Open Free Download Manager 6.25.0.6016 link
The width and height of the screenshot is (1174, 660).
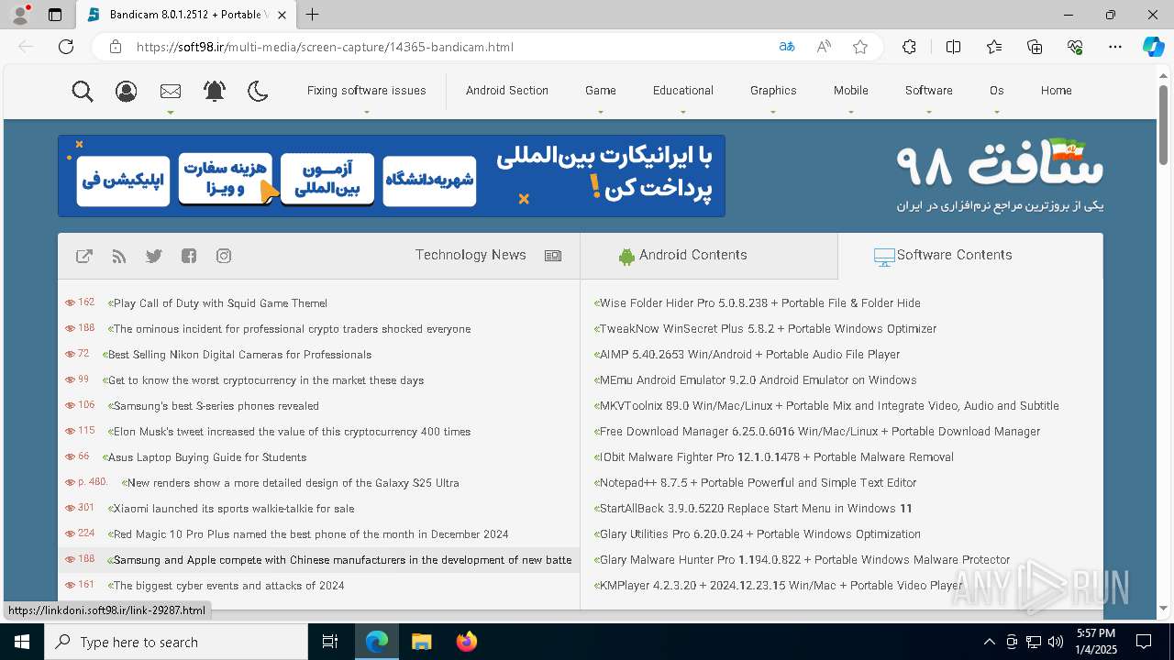point(819,432)
